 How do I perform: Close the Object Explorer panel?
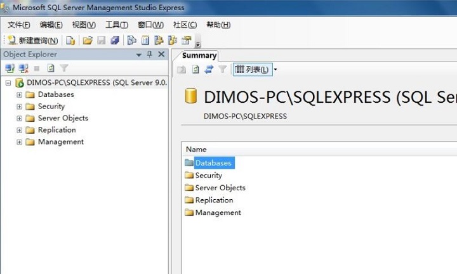click(161, 54)
